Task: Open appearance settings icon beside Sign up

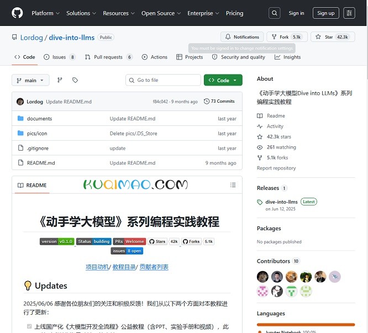Action: coord(349,13)
